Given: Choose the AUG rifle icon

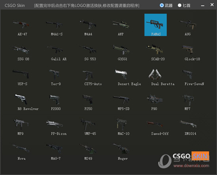Looking at the screenshot, I should pyautogui.click(x=188, y=24).
